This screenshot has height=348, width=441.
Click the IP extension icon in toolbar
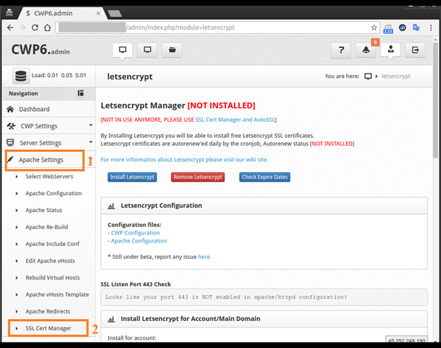402,28
